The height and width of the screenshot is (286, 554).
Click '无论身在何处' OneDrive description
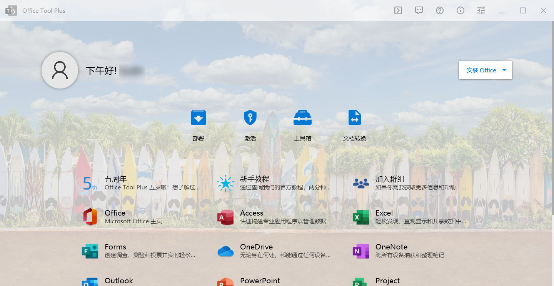click(x=285, y=255)
